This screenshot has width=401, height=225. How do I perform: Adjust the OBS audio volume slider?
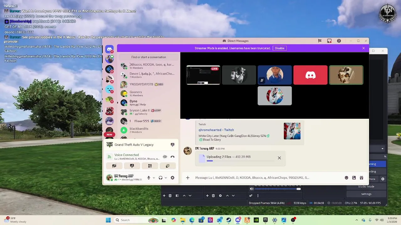point(278,189)
